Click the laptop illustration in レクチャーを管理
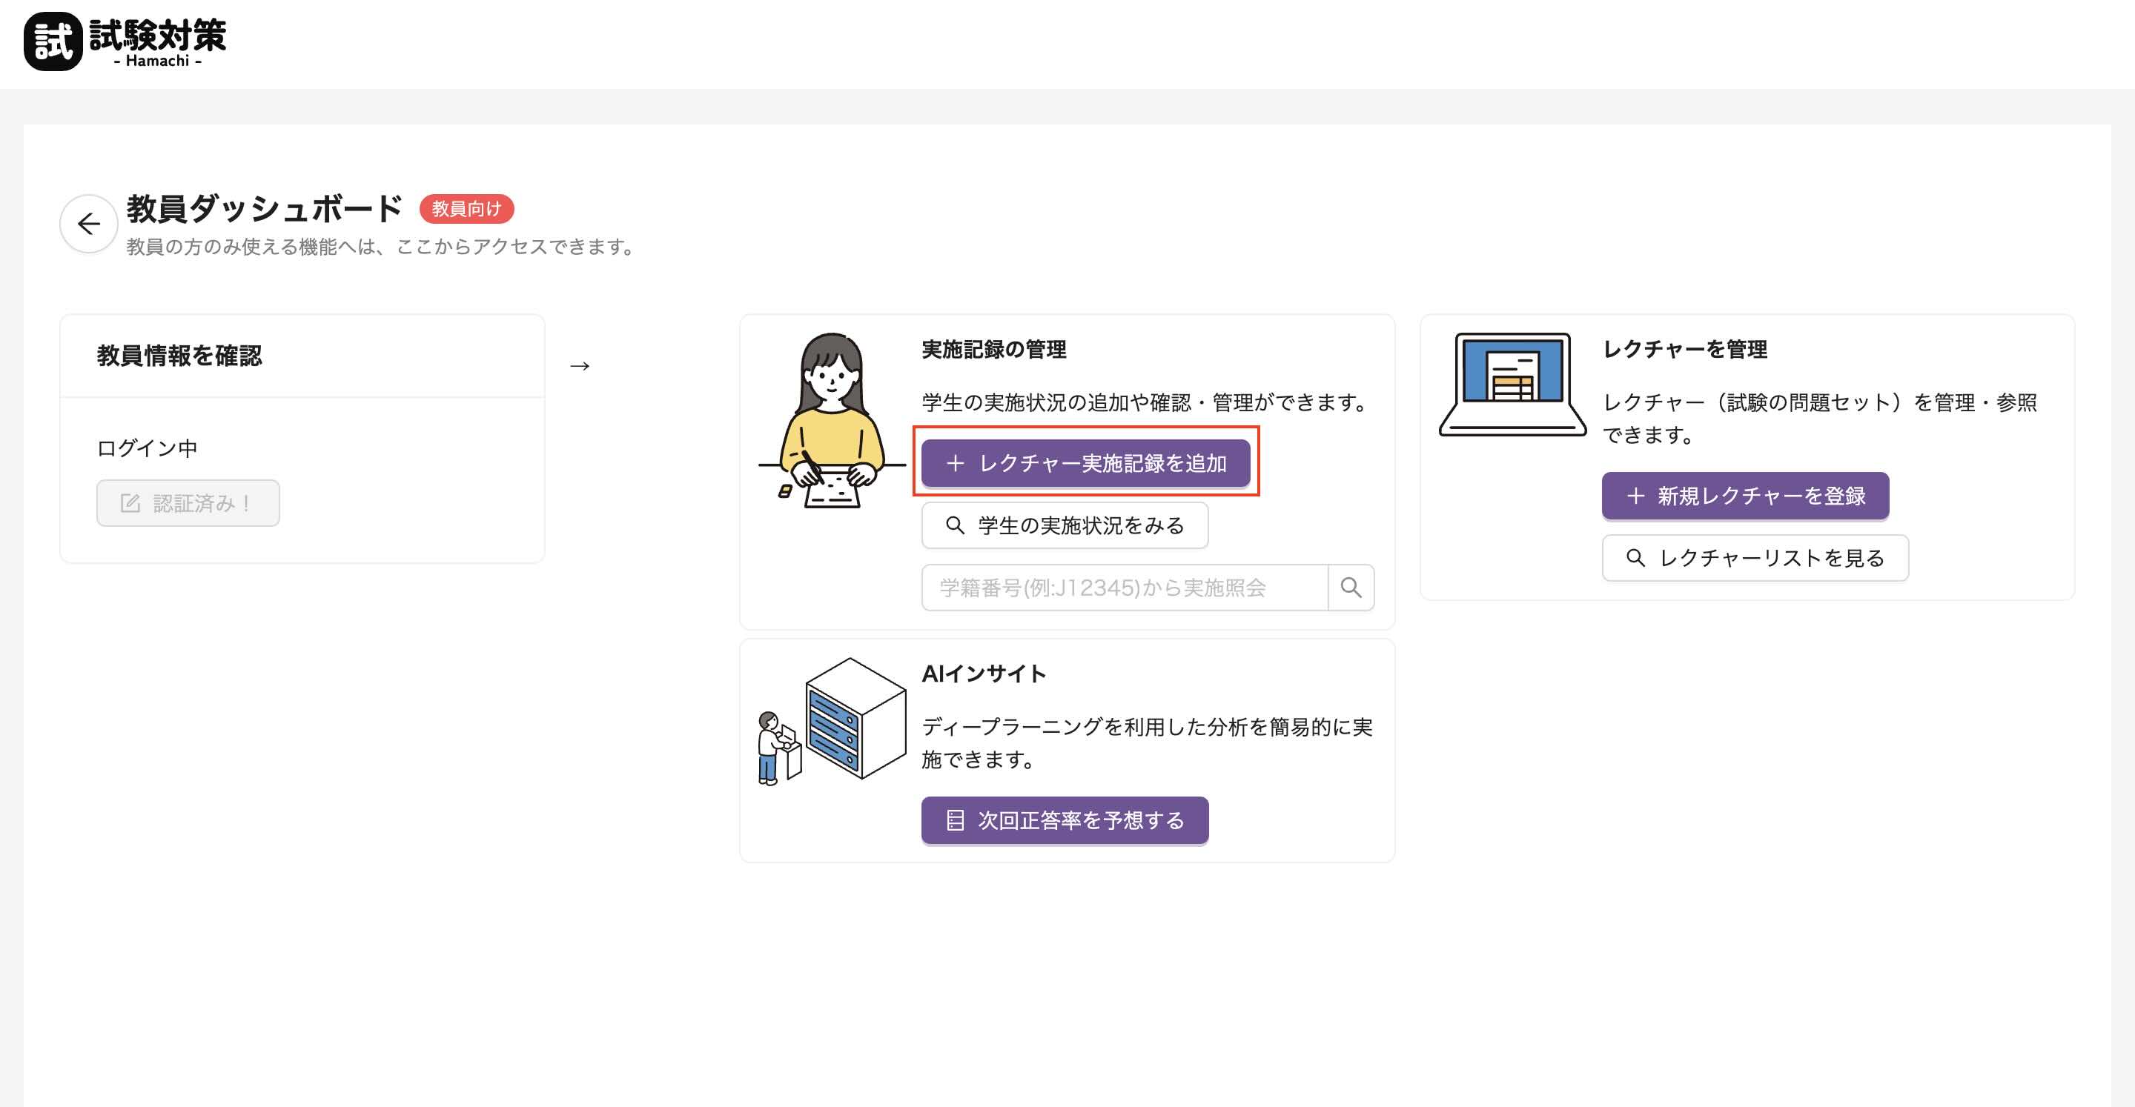 (1512, 384)
